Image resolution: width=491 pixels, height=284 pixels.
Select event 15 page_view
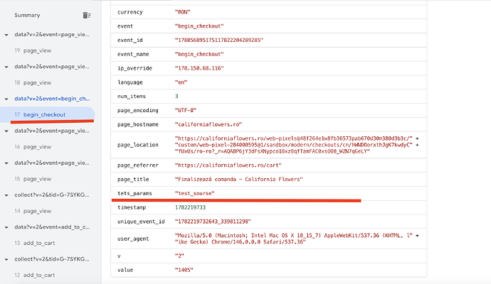pos(33,179)
